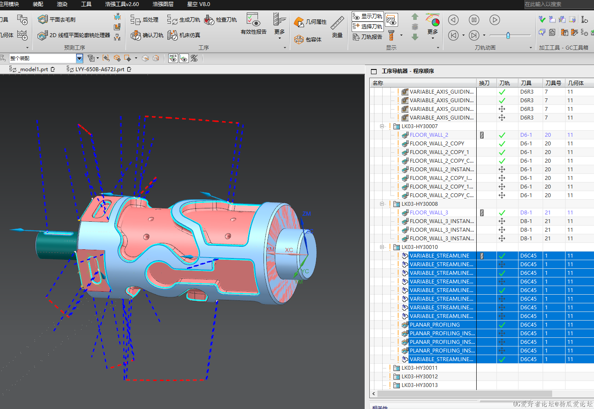Toggle the crossed-out eye hide button

pyautogui.click(x=194, y=58)
